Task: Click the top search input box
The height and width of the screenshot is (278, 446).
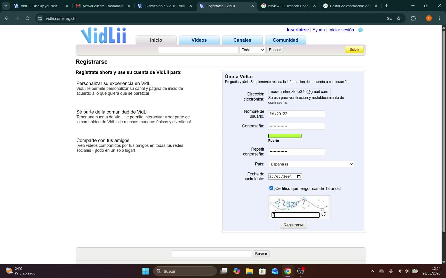Action: click(198, 50)
